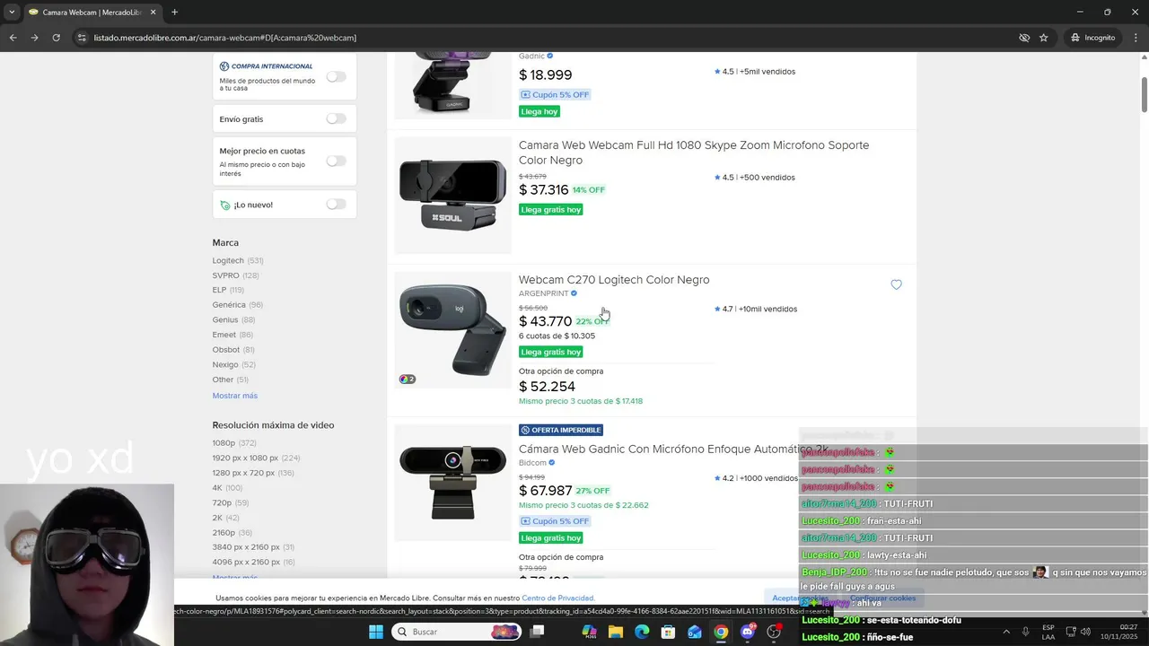Open Windows Start menu
The width and height of the screenshot is (1149, 646).
(x=376, y=632)
